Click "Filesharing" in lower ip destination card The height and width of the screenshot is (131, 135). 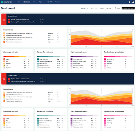pos(109,123)
